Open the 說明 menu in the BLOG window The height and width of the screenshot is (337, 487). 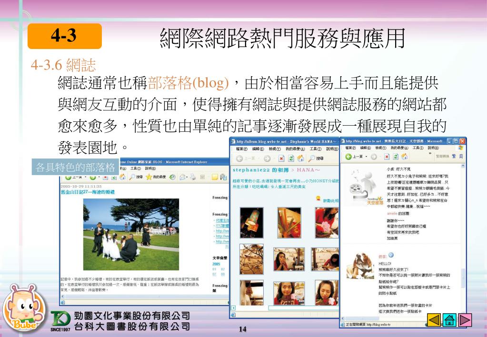point(150,168)
